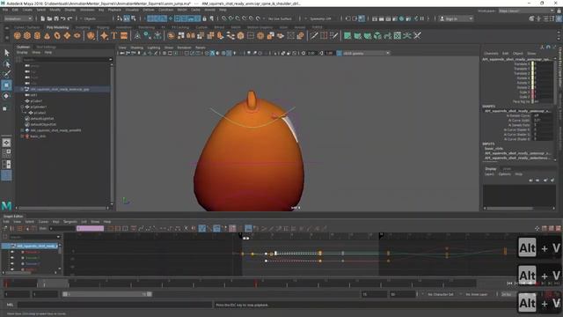The image size is (563, 317).
Task: Click the Maya logo icon in sidebar
Action: pyautogui.click(x=6, y=205)
